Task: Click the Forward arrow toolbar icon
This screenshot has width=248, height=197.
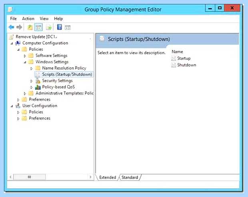Action: coord(19,27)
